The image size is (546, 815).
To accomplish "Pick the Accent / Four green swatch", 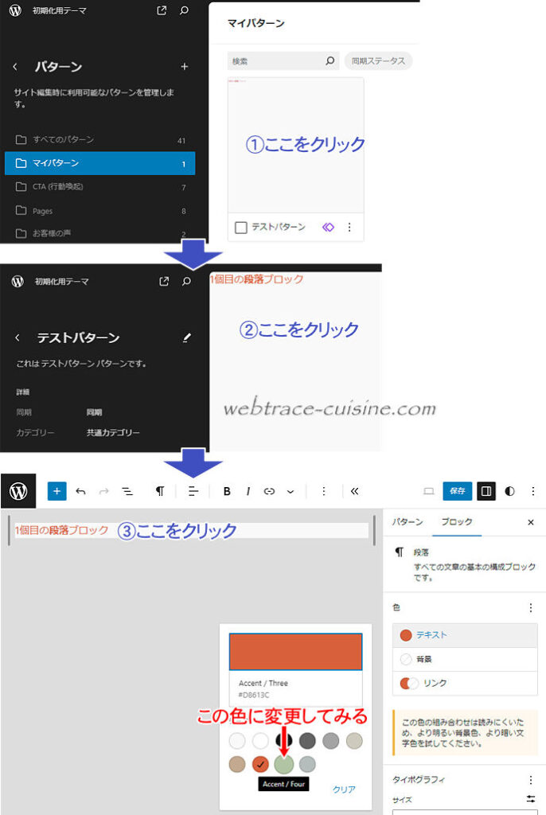I will click(x=284, y=764).
